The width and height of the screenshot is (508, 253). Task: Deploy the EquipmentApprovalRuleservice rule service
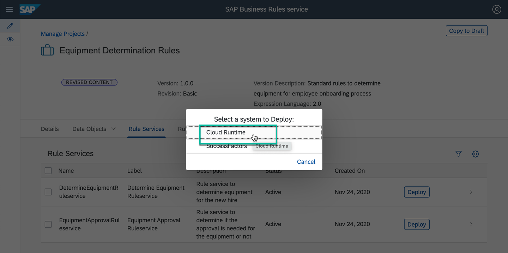point(417,224)
